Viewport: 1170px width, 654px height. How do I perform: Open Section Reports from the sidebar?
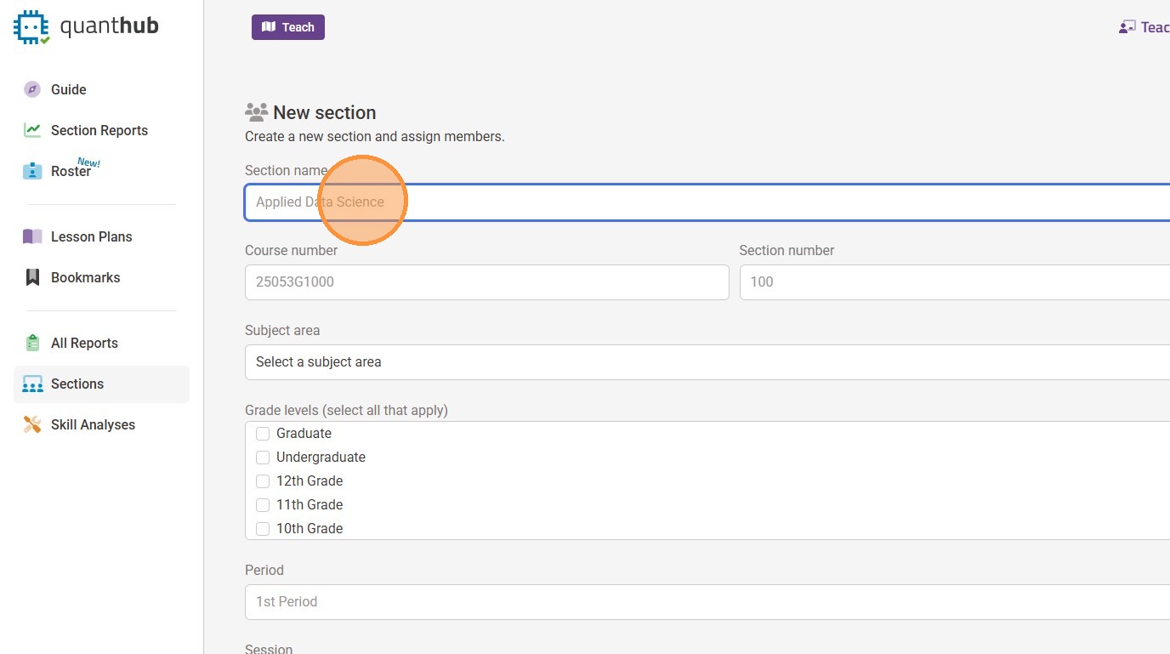99,130
